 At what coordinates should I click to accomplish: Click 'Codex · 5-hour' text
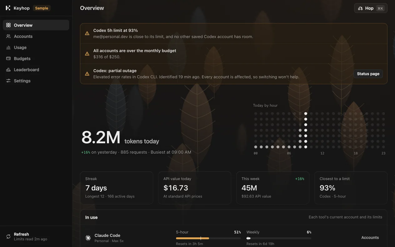point(333,196)
